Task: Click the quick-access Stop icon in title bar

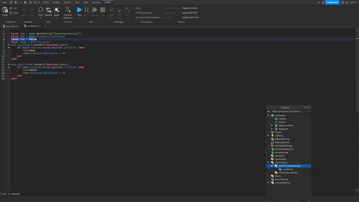Action: pos(30,2)
